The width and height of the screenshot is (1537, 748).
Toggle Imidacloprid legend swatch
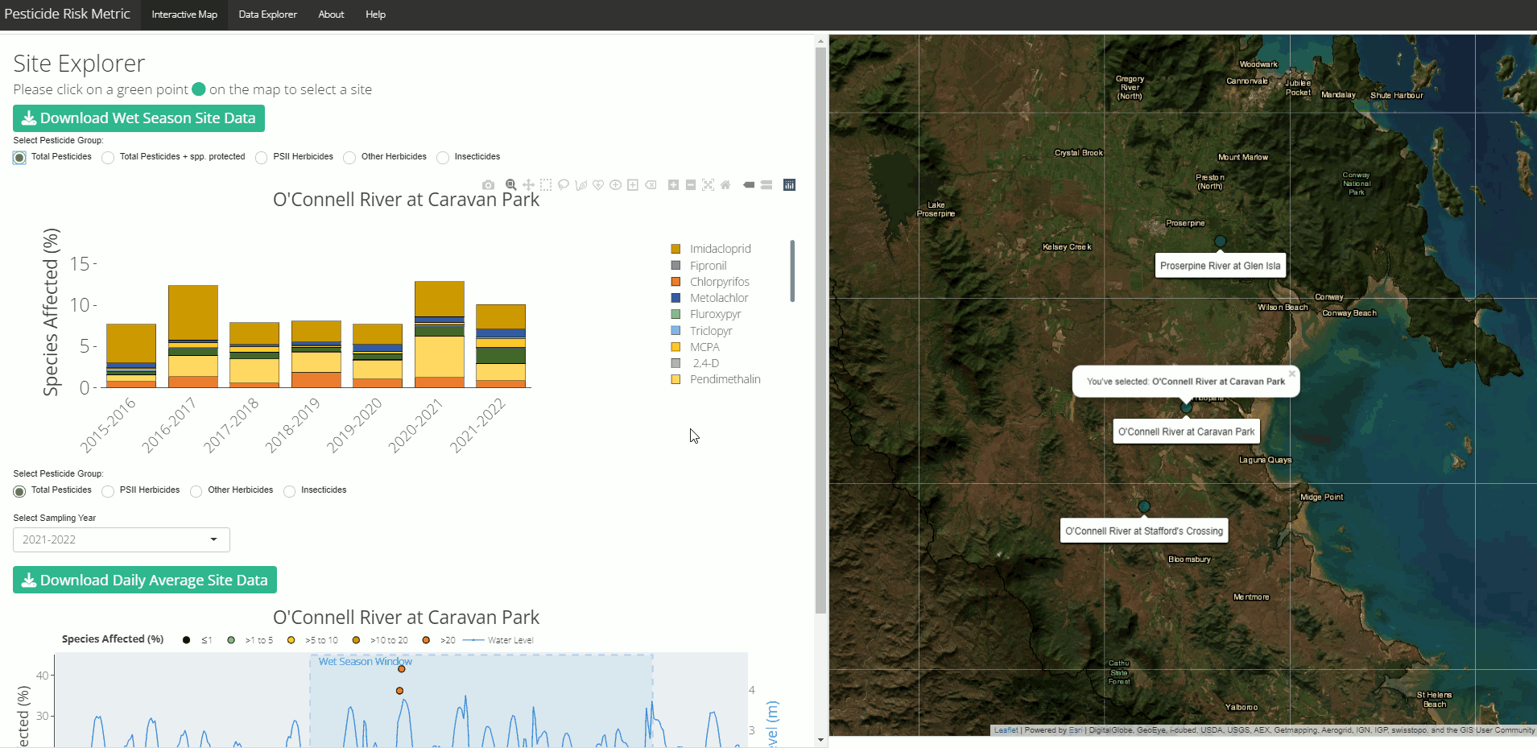pos(676,249)
